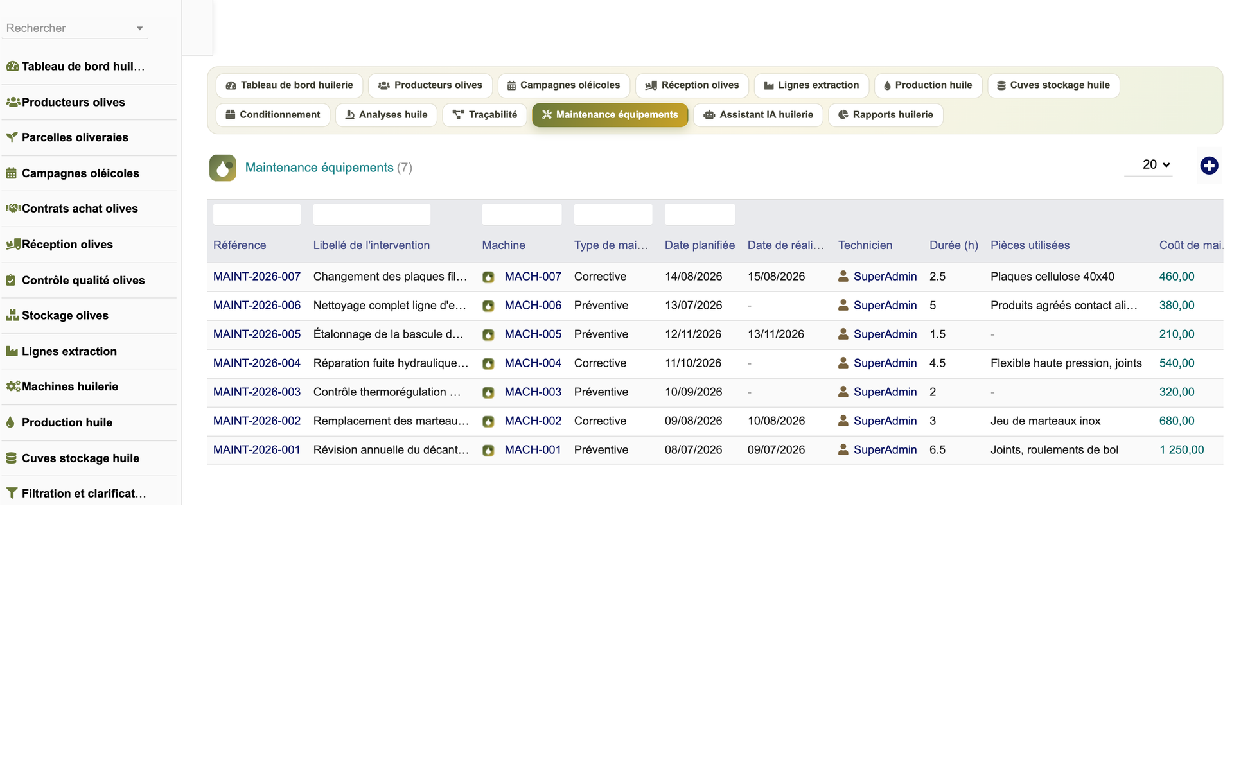1250x773 pixels.
Task: Click the user icon in MAINT-2026-004 row
Action: coord(843,363)
